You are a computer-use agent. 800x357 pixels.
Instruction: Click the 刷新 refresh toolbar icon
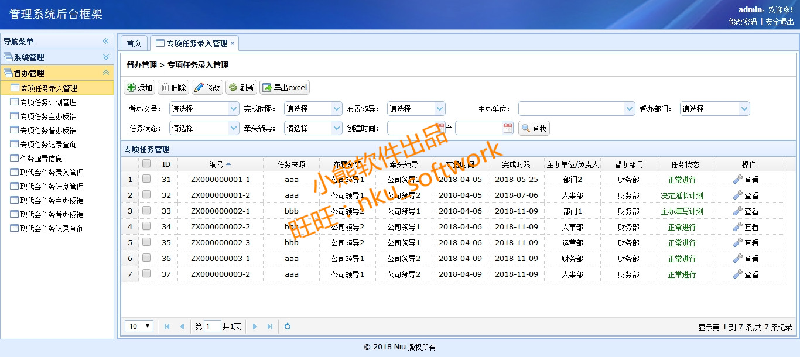coord(233,88)
